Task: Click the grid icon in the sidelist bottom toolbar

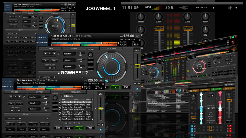Action: point(66,123)
